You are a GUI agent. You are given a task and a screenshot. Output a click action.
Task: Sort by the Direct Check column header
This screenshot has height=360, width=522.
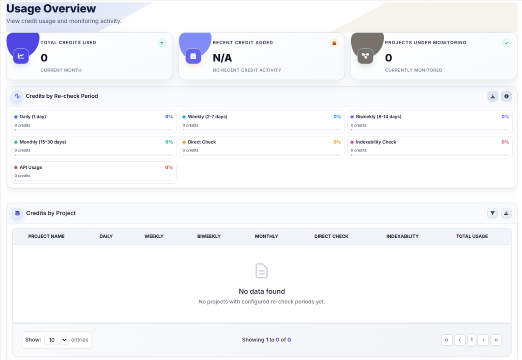(x=331, y=236)
